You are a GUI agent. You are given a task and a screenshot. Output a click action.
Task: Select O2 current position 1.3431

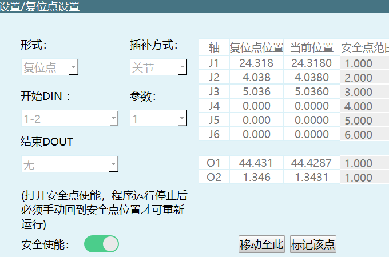pos(312,177)
